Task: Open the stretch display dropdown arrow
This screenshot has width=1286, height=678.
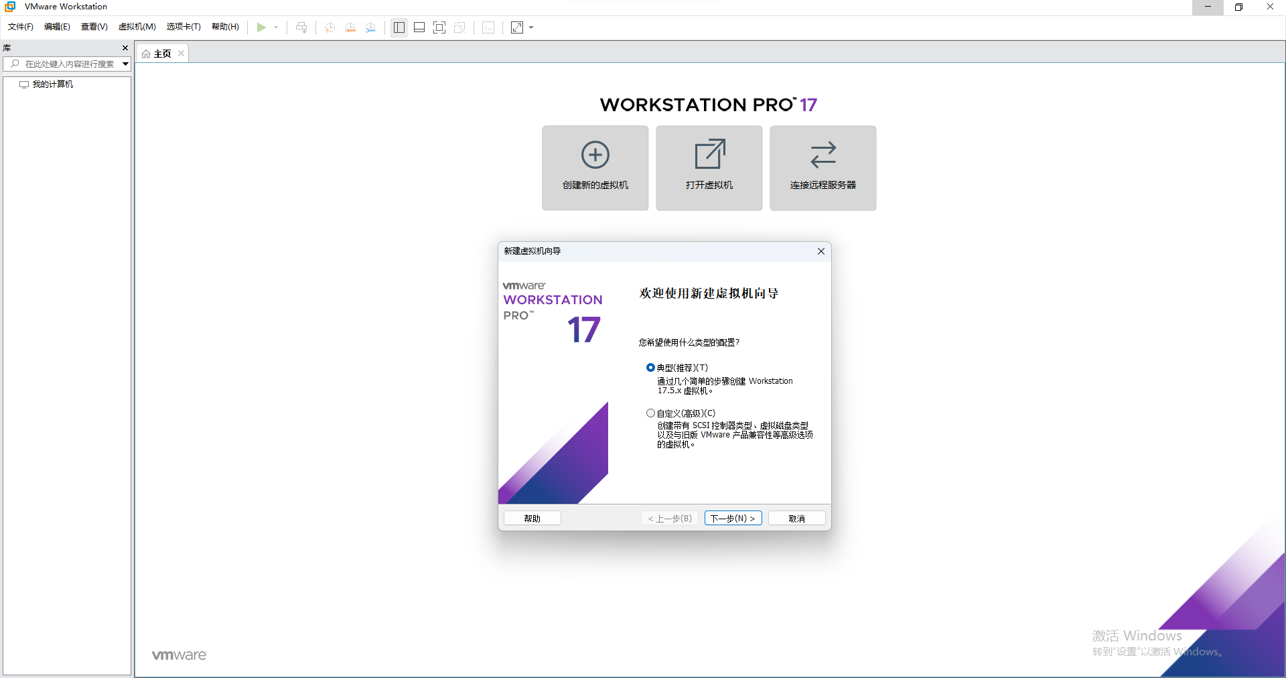Action: click(x=531, y=27)
